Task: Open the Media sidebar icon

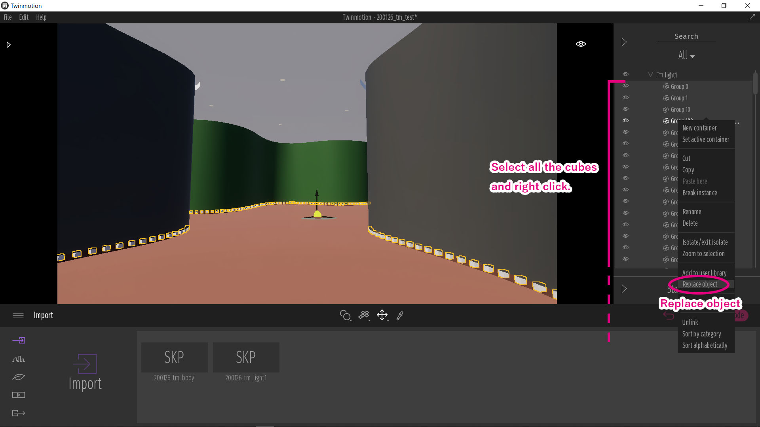Action: (19, 395)
